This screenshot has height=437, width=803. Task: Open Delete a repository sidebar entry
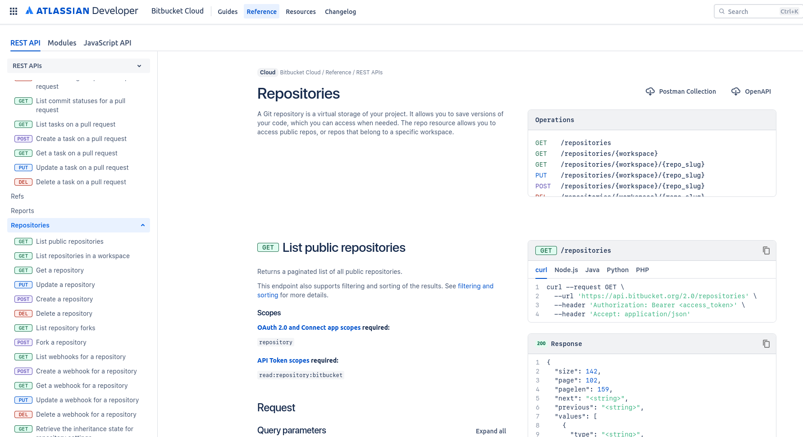pyautogui.click(x=64, y=314)
